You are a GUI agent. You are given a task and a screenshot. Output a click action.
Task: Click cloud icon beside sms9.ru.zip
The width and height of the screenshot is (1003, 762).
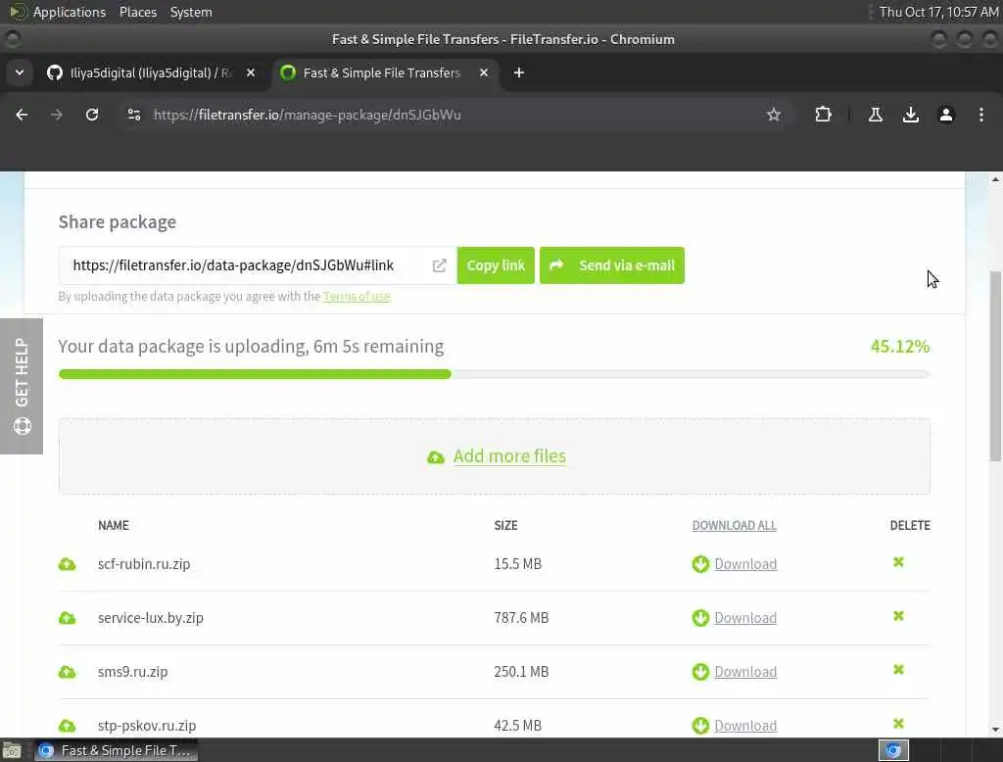click(68, 672)
